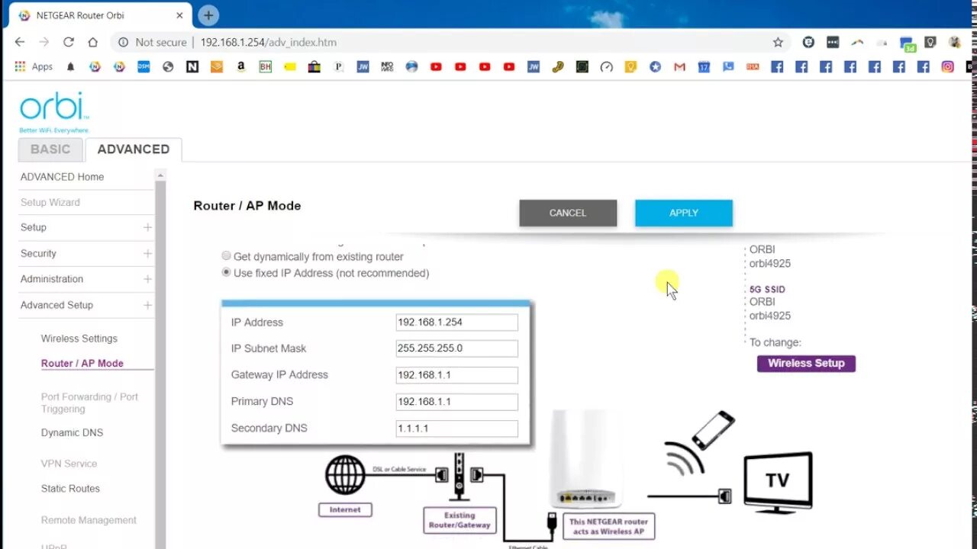Screen dimensions: 977x549
Task: Click the purple Wireless Setup button
Action: [x=806, y=363]
